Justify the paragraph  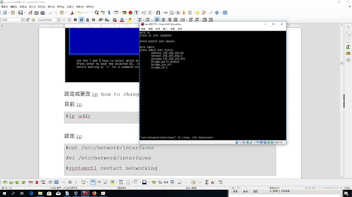(176, 20)
